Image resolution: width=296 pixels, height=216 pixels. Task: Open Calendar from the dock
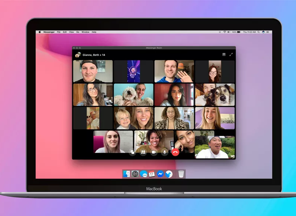[x=152, y=174]
